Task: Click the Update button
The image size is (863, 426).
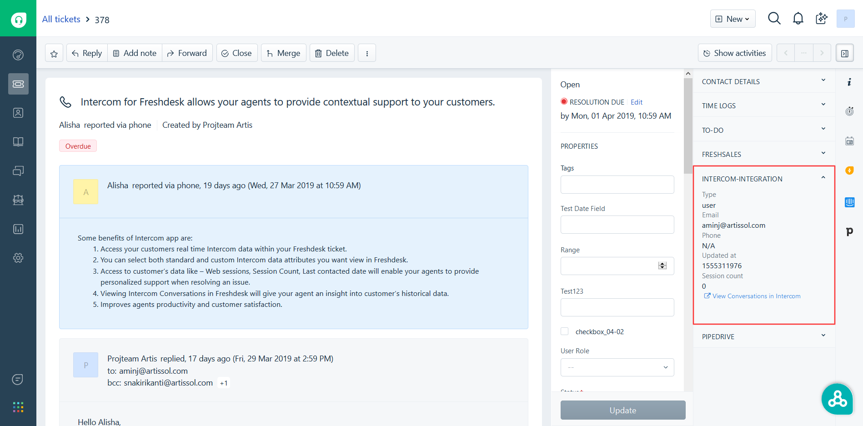Action: [623, 410]
